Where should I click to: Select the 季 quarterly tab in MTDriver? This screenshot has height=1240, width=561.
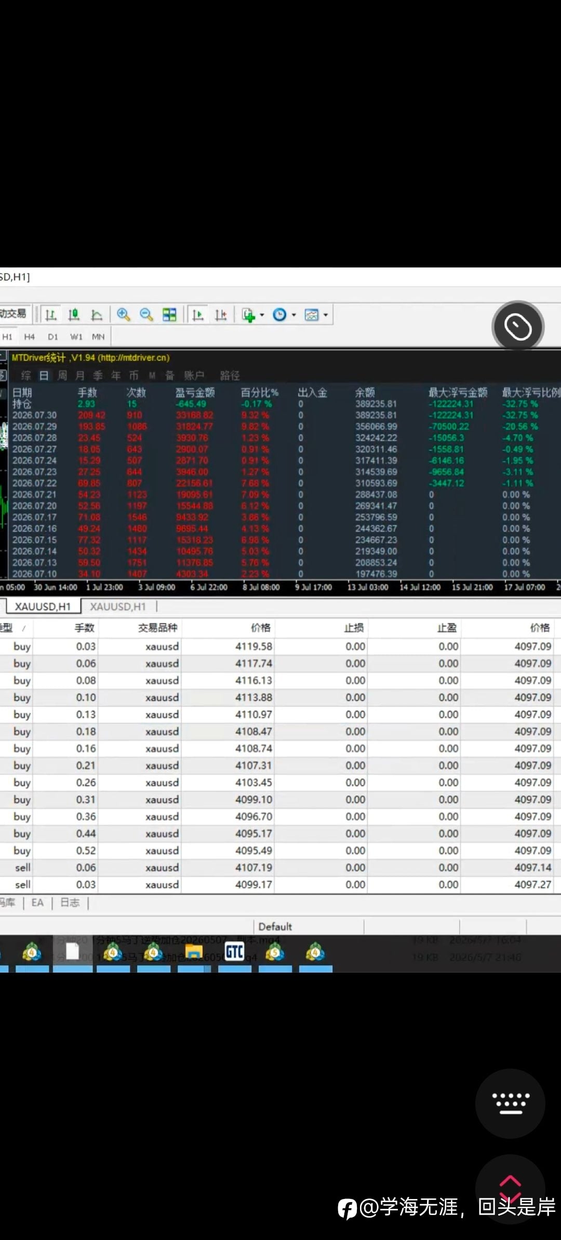coord(98,375)
